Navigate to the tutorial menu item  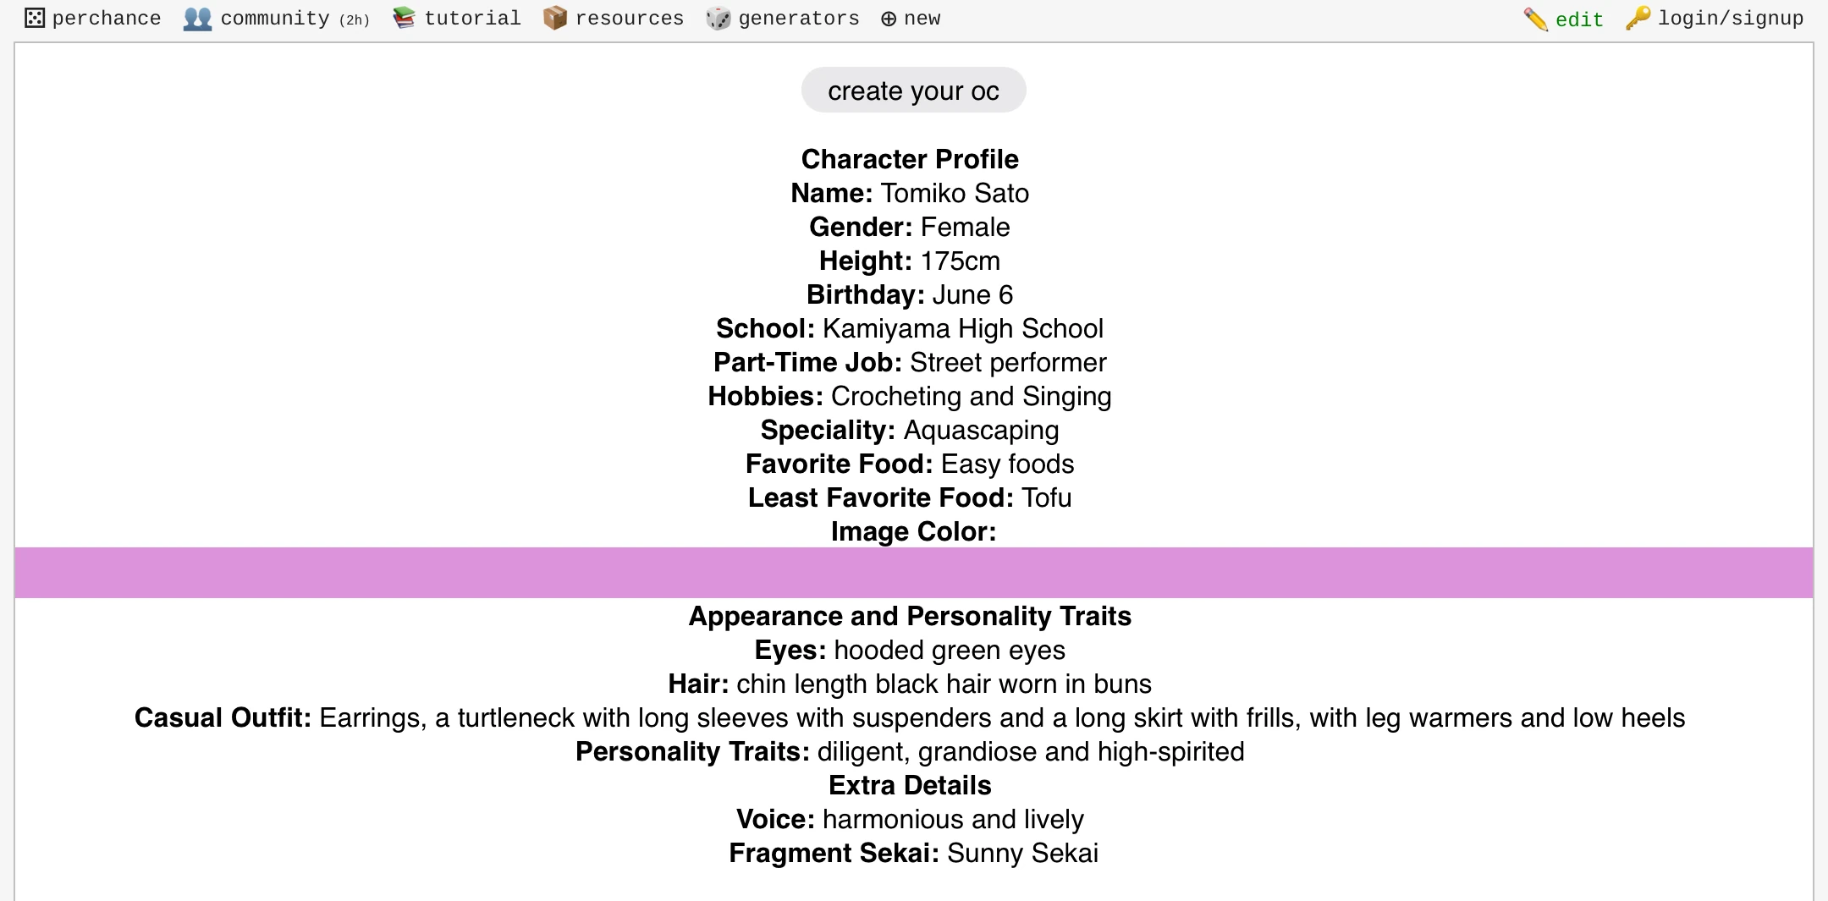pyautogui.click(x=472, y=16)
